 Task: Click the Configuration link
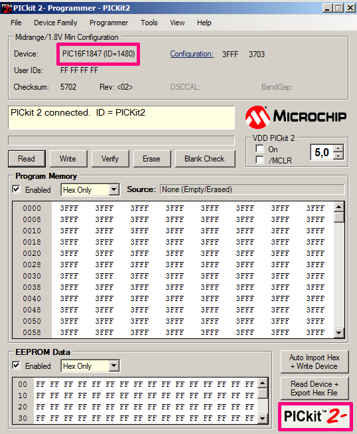[x=192, y=54]
